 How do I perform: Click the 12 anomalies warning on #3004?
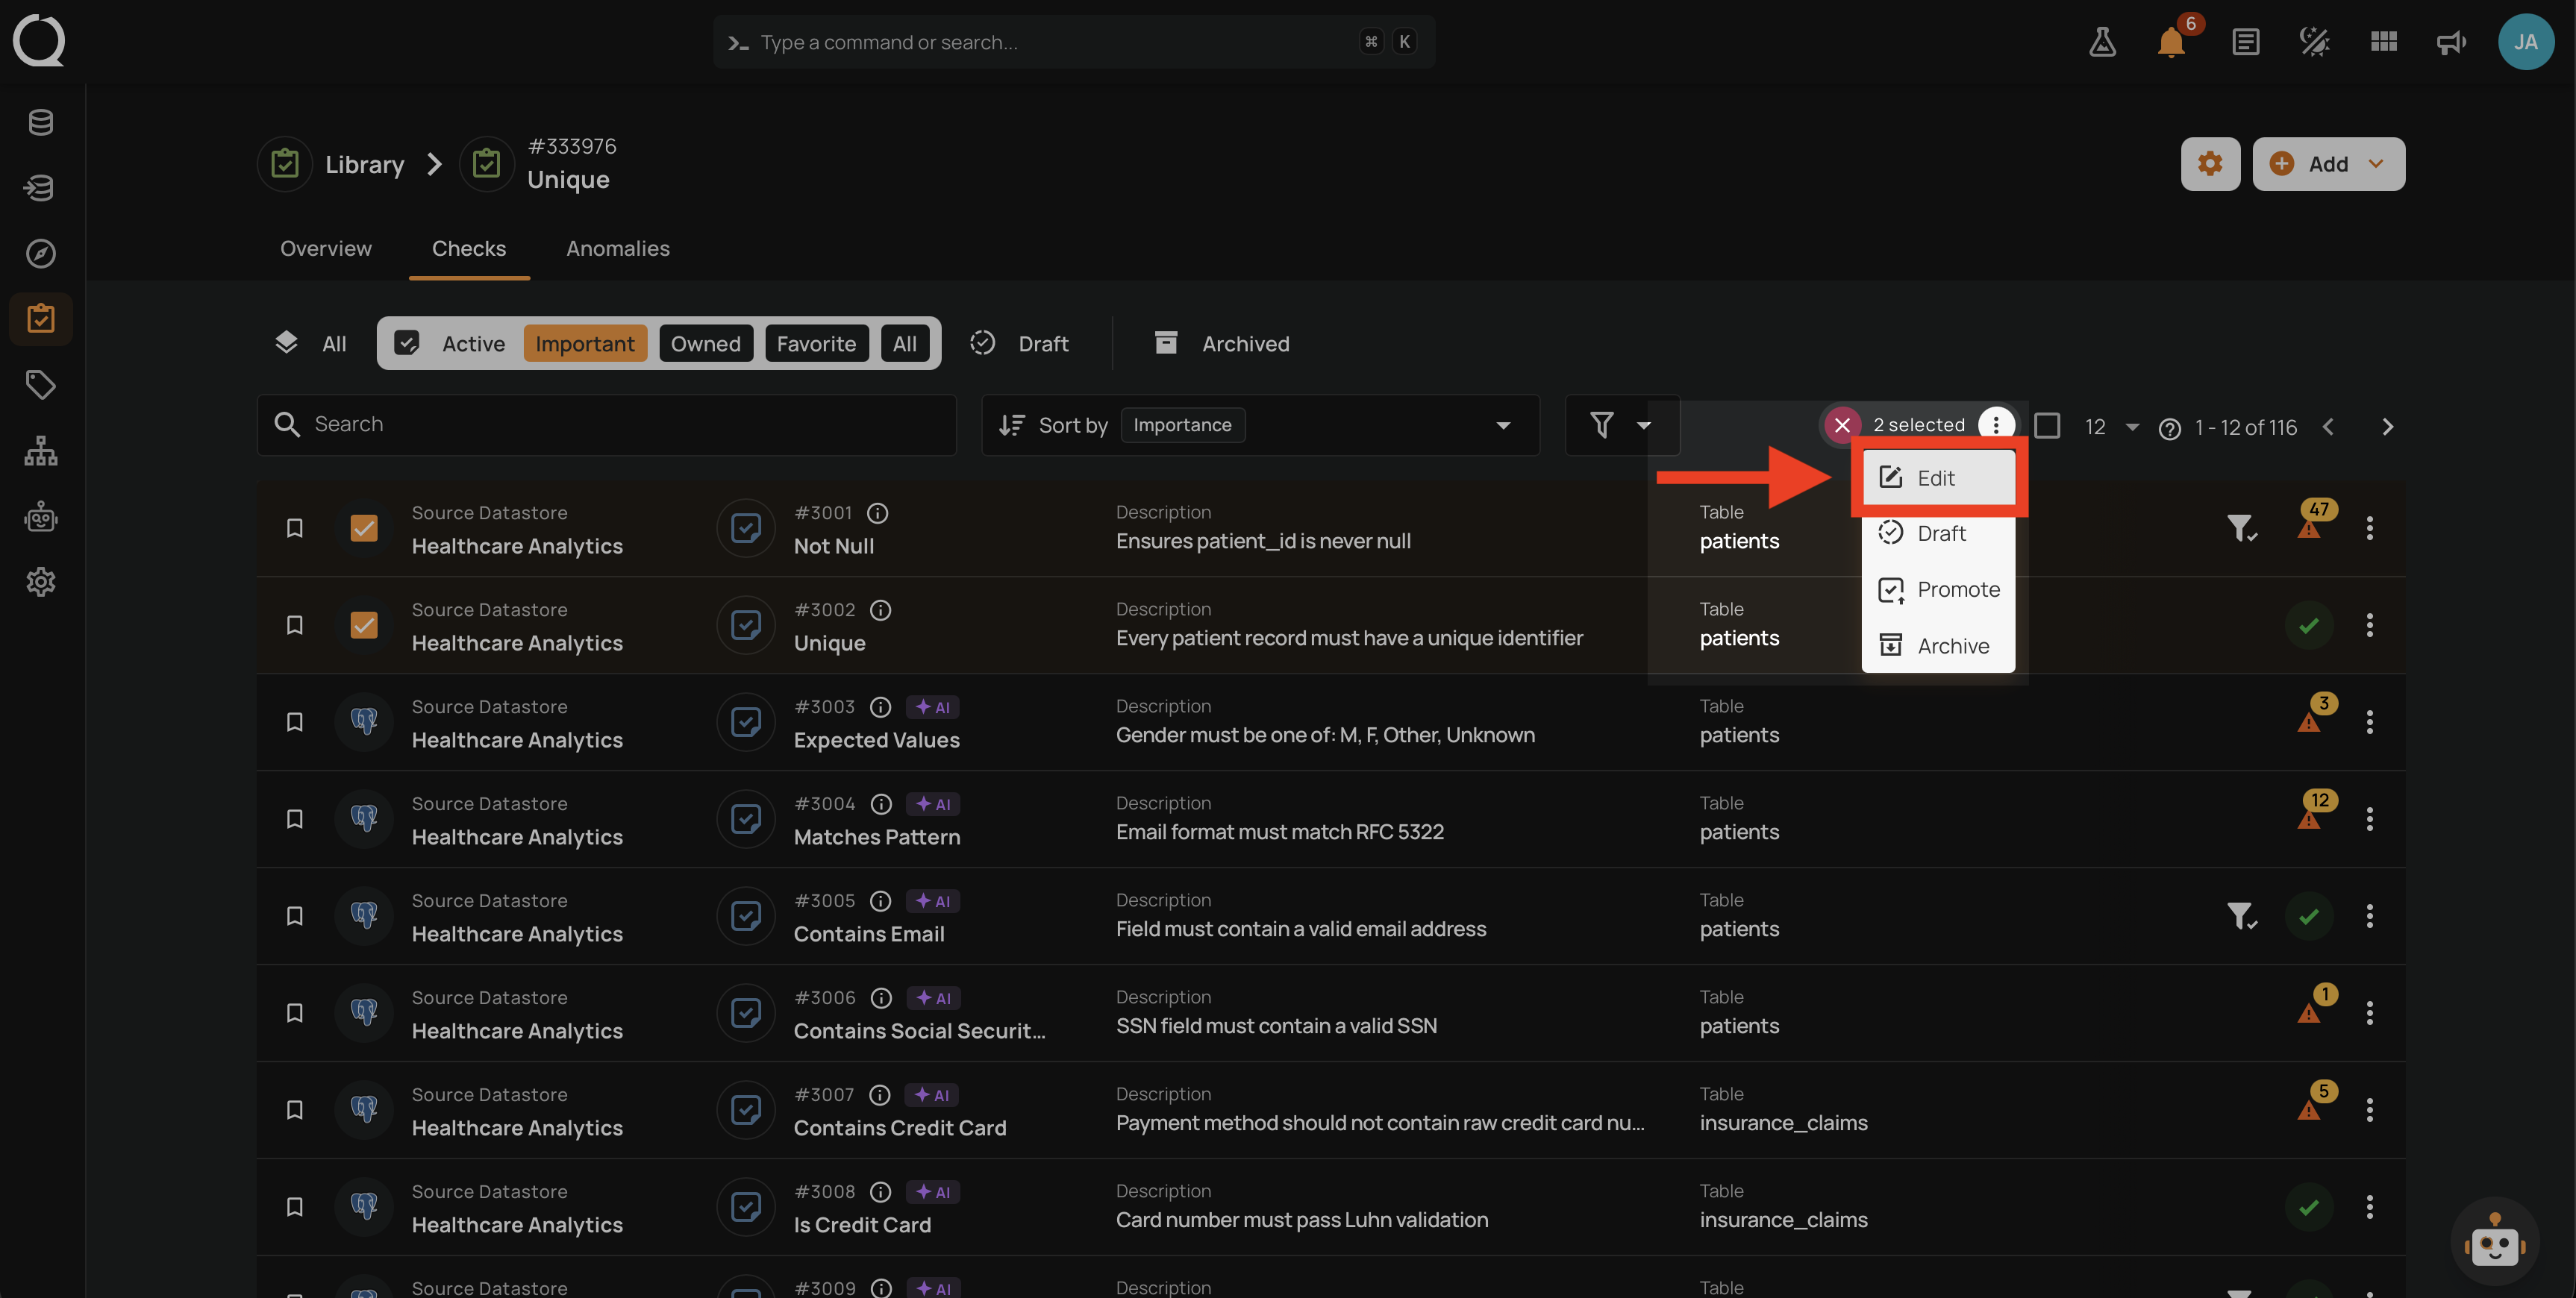[2314, 810]
